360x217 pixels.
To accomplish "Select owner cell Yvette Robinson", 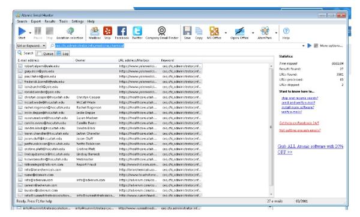I will tap(88, 144).
